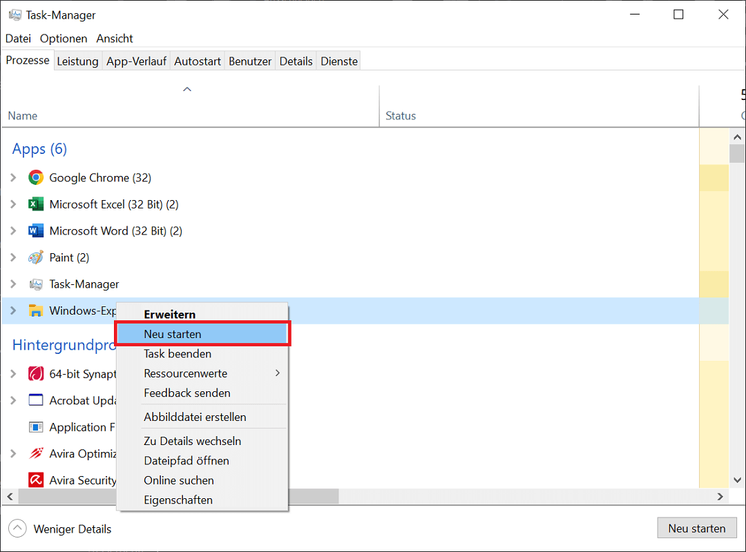Image resolution: width=746 pixels, height=552 pixels.
Task: Click the horizontal scrollbar left arrow
Action: click(x=10, y=496)
